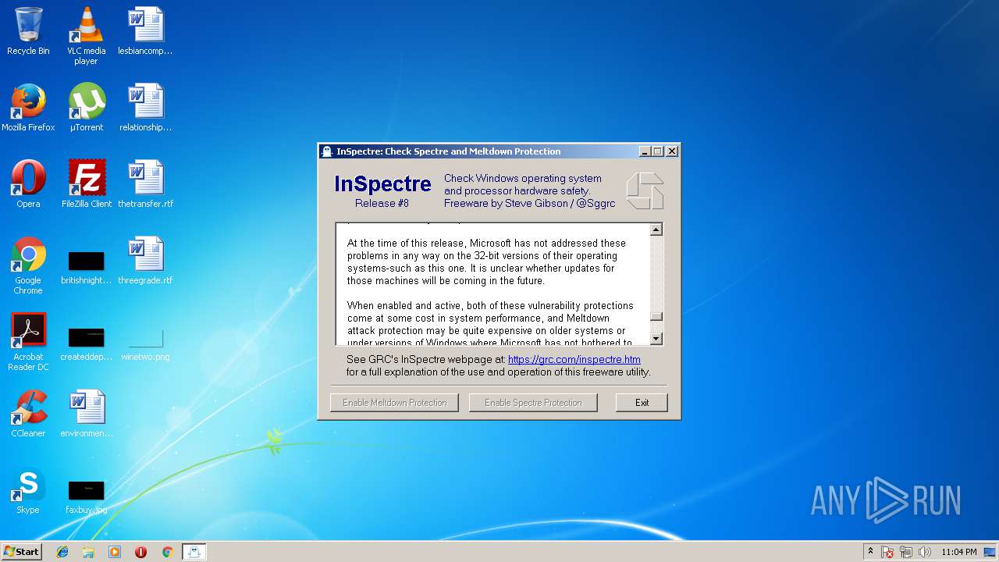Screen dimensions: 999x562
Task: Launch VLC media player shortcut
Action: (86, 36)
